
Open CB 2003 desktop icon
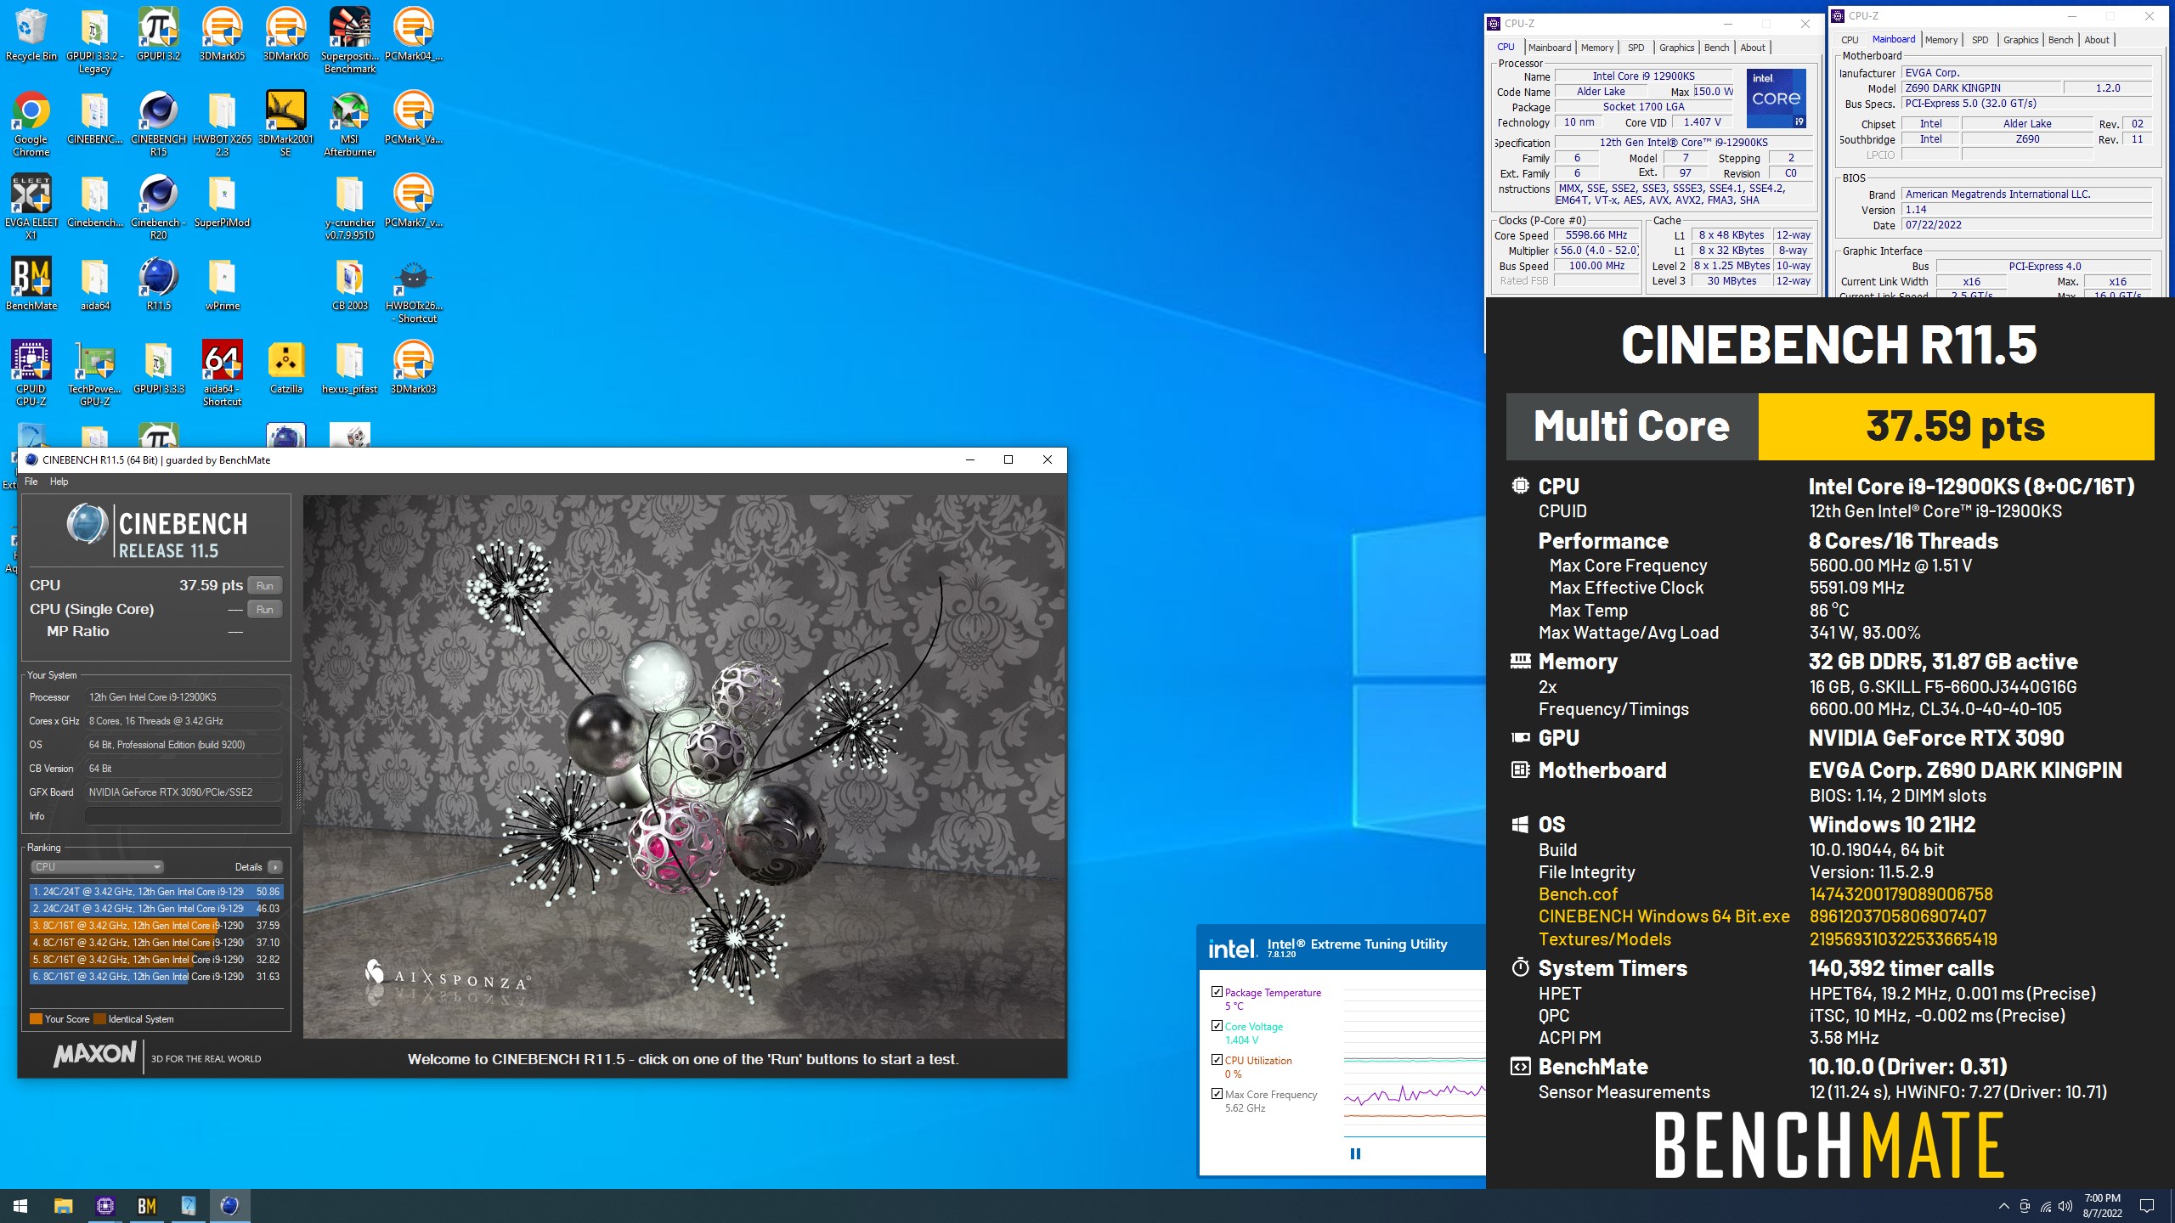350,284
